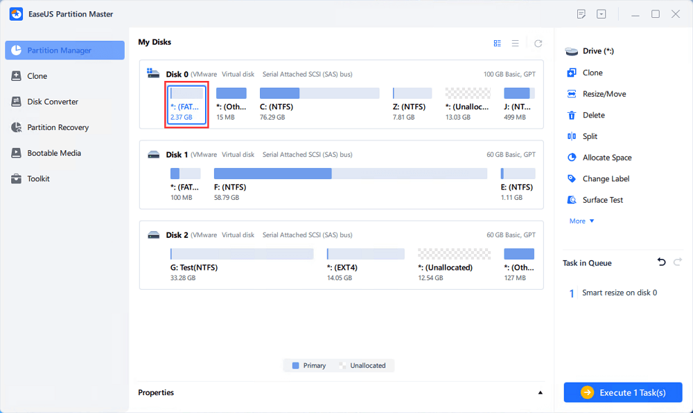Click the Change Label tag icon

(x=572, y=178)
